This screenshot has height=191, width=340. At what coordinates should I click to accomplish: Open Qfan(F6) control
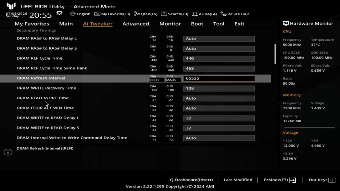coord(149,14)
